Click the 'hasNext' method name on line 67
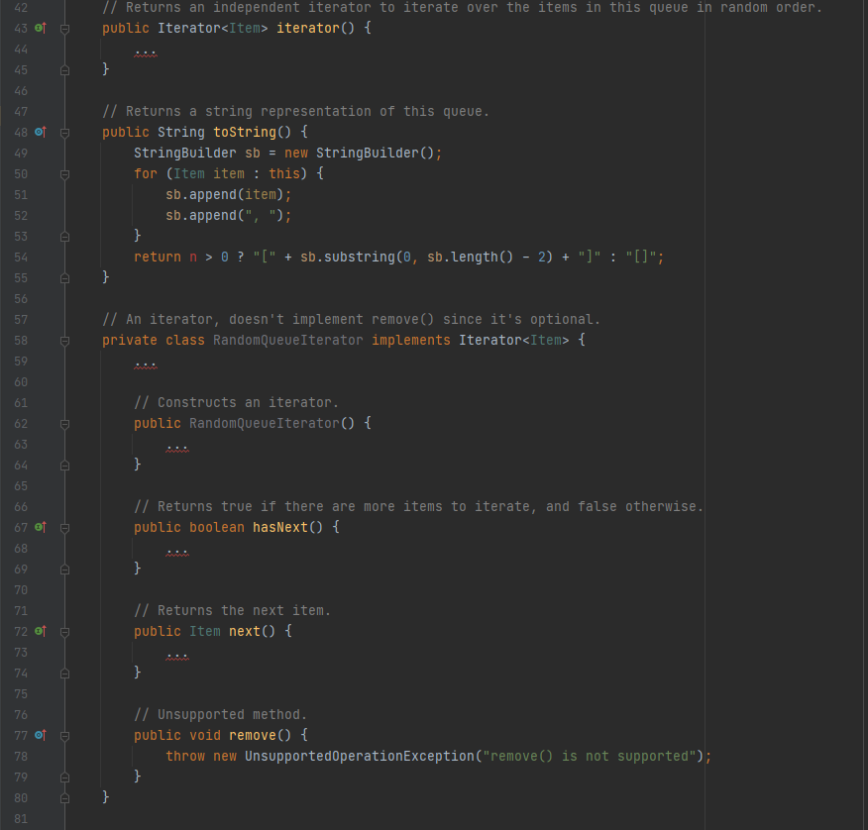The height and width of the screenshot is (830, 868). (280, 527)
